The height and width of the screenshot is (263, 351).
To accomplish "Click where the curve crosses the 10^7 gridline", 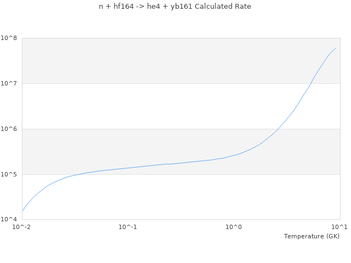I will click(x=310, y=83).
